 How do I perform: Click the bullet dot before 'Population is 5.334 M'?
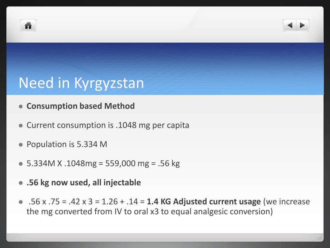tap(21, 145)
